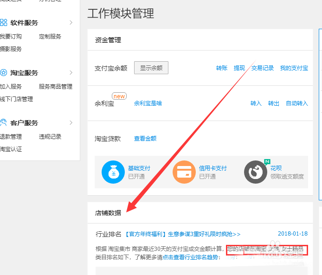Image resolution: width=322 pixels, height=275 pixels.
Task: Click the orange 信用卡支付 card icon
Action: point(184,172)
